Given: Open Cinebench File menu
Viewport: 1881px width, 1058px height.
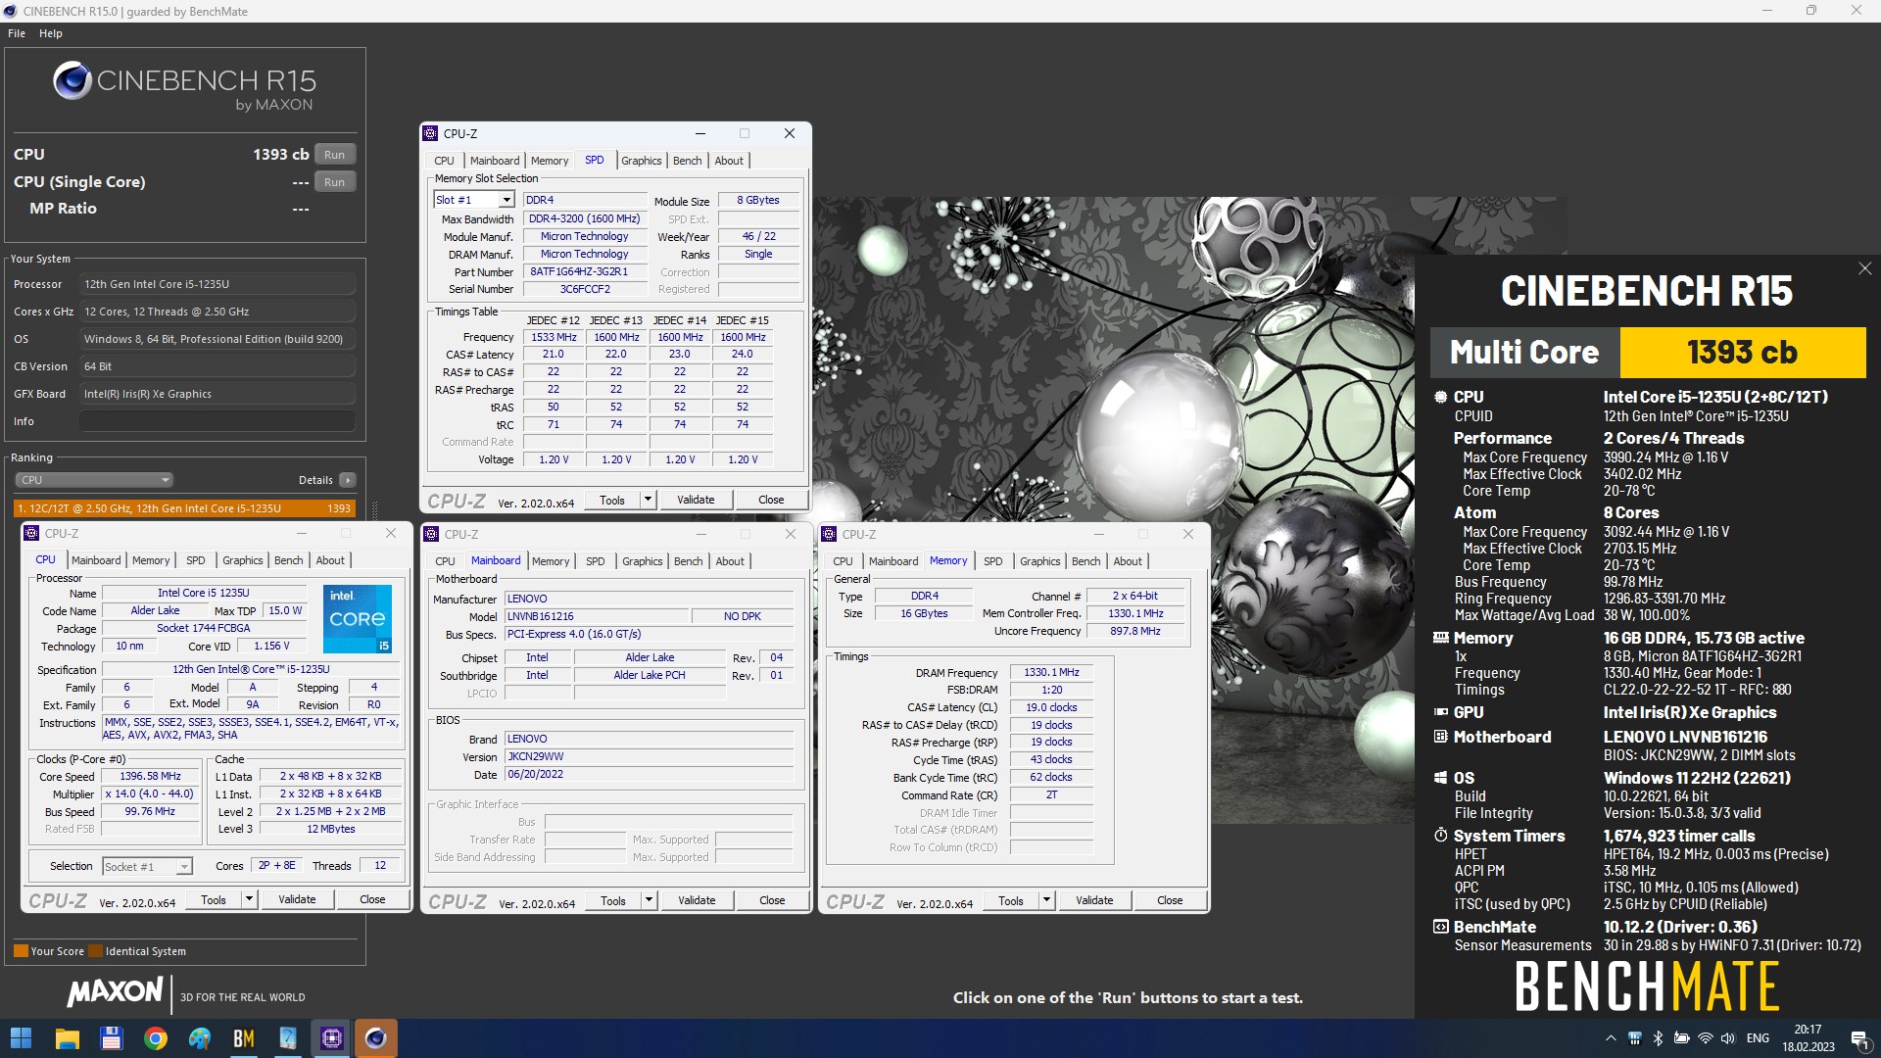Looking at the screenshot, I should pyautogui.click(x=17, y=33).
